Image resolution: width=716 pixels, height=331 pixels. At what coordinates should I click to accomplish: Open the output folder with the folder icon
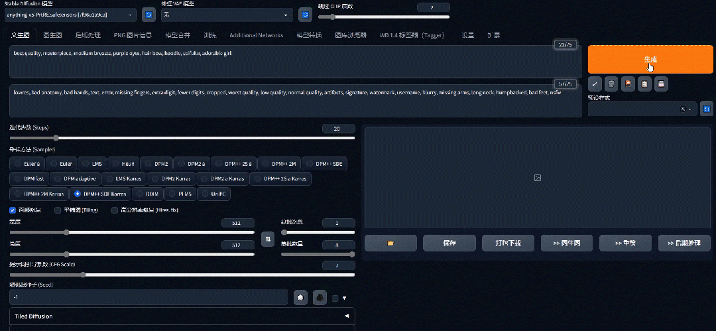tap(390, 243)
